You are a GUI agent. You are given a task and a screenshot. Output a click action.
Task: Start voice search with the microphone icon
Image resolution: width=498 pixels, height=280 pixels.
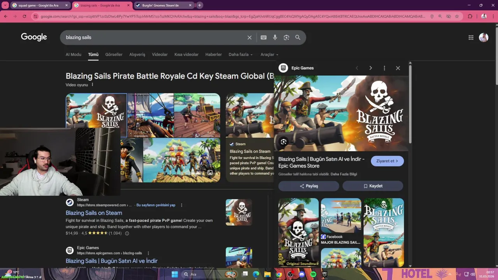[x=275, y=37]
